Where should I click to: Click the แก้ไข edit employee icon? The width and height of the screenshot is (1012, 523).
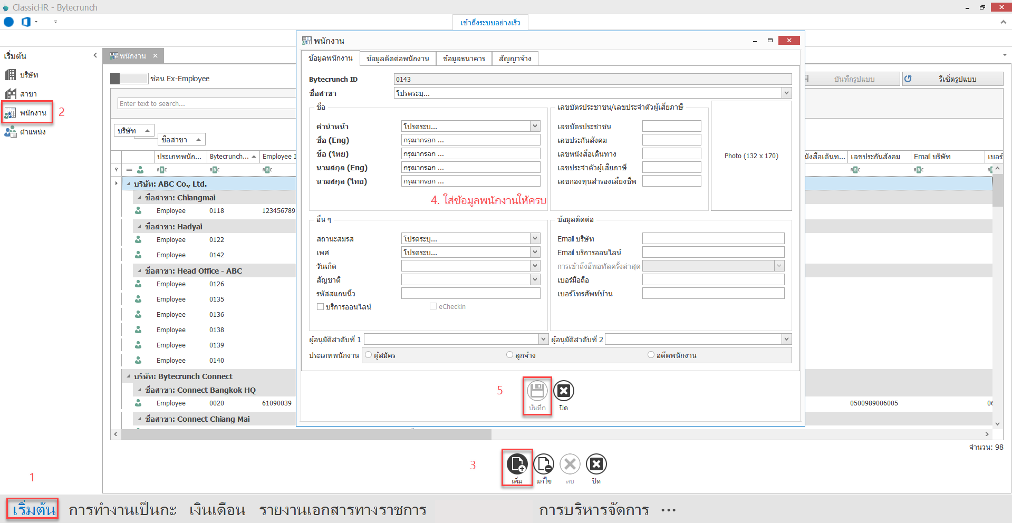(x=544, y=464)
